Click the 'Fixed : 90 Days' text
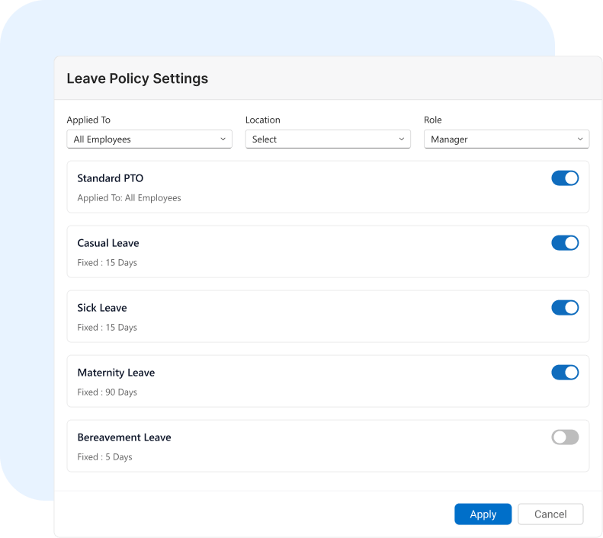The height and width of the screenshot is (538, 603). [107, 392]
